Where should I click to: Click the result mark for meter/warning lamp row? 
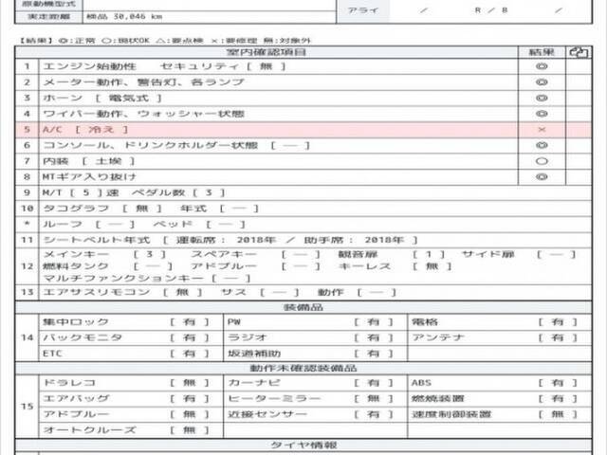(x=542, y=82)
